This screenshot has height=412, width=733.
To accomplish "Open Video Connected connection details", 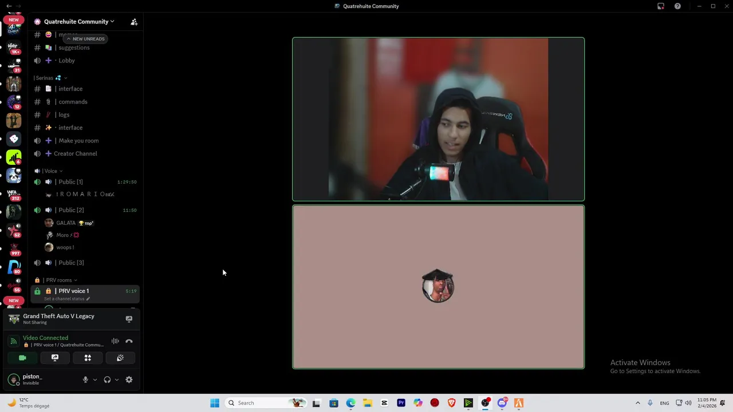I will 45,338.
